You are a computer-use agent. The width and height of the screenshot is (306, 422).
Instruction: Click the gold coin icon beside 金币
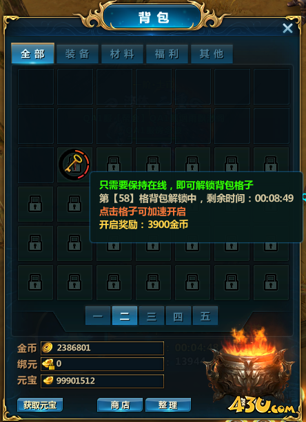pos(48,348)
